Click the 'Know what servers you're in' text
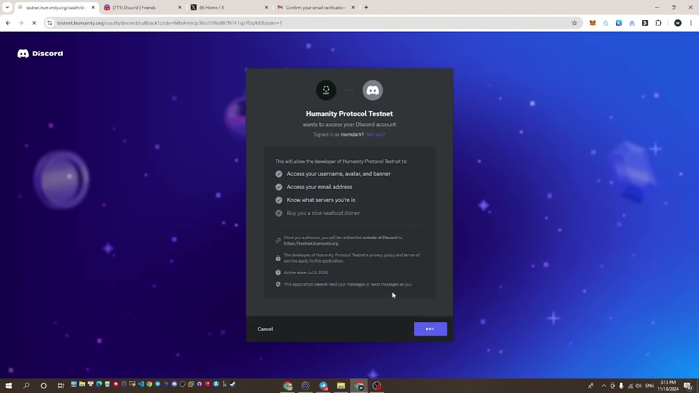The image size is (699, 393). click(321, 200)
